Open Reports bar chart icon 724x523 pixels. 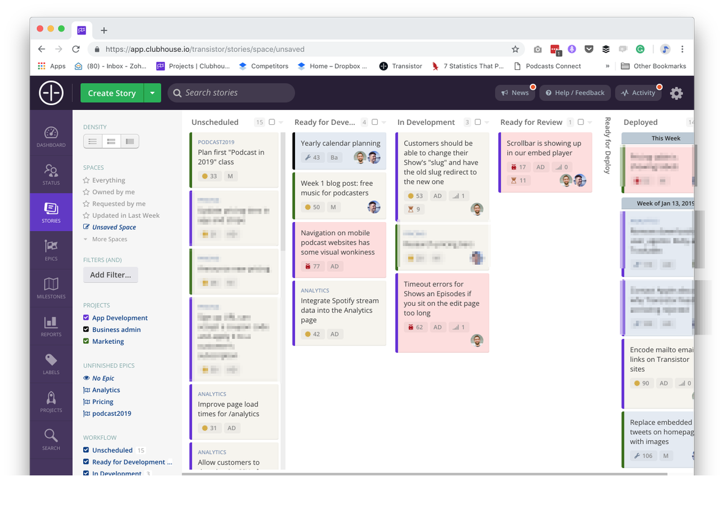[x=51, y=326]
